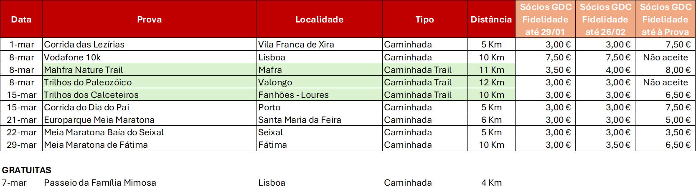The width and height of the screenshot is (696, 189).
Task: Select the "Tipo" header cell
Action: [x=424, y=20]
